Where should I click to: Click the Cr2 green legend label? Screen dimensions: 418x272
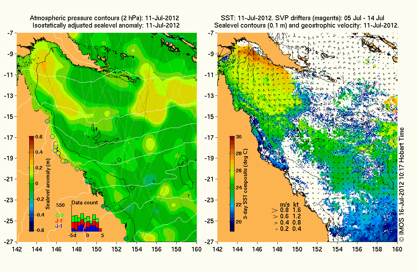coord(59,215)
